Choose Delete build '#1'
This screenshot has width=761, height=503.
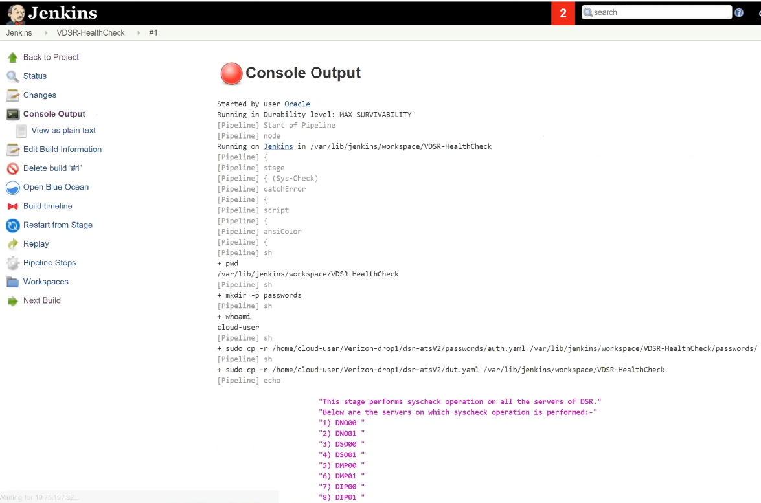click(52, 168)
